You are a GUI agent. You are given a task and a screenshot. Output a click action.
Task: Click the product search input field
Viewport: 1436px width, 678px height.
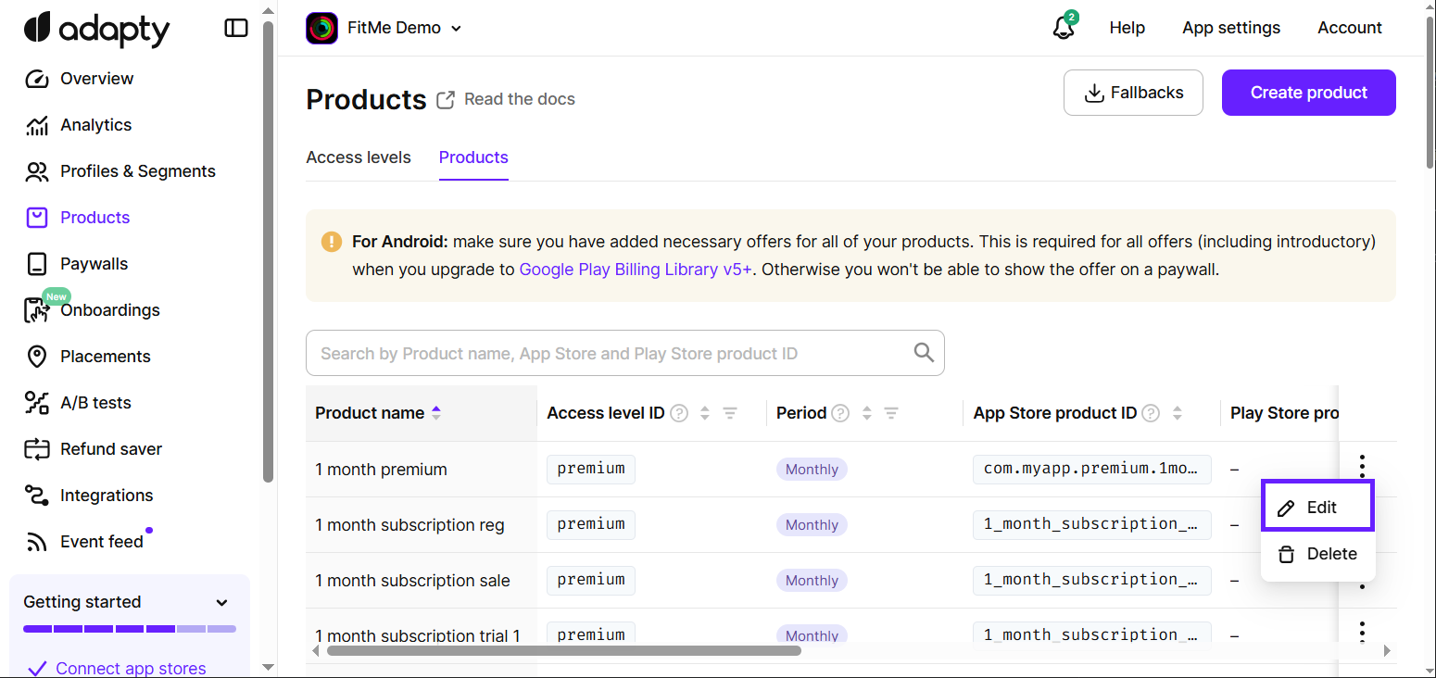click(611, 353)
